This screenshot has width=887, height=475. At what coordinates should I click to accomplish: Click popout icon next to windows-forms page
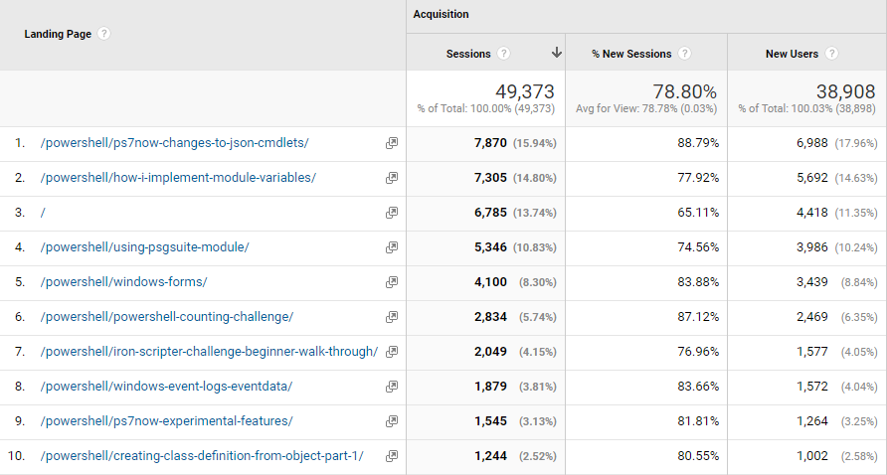click(x=392, y=282)
